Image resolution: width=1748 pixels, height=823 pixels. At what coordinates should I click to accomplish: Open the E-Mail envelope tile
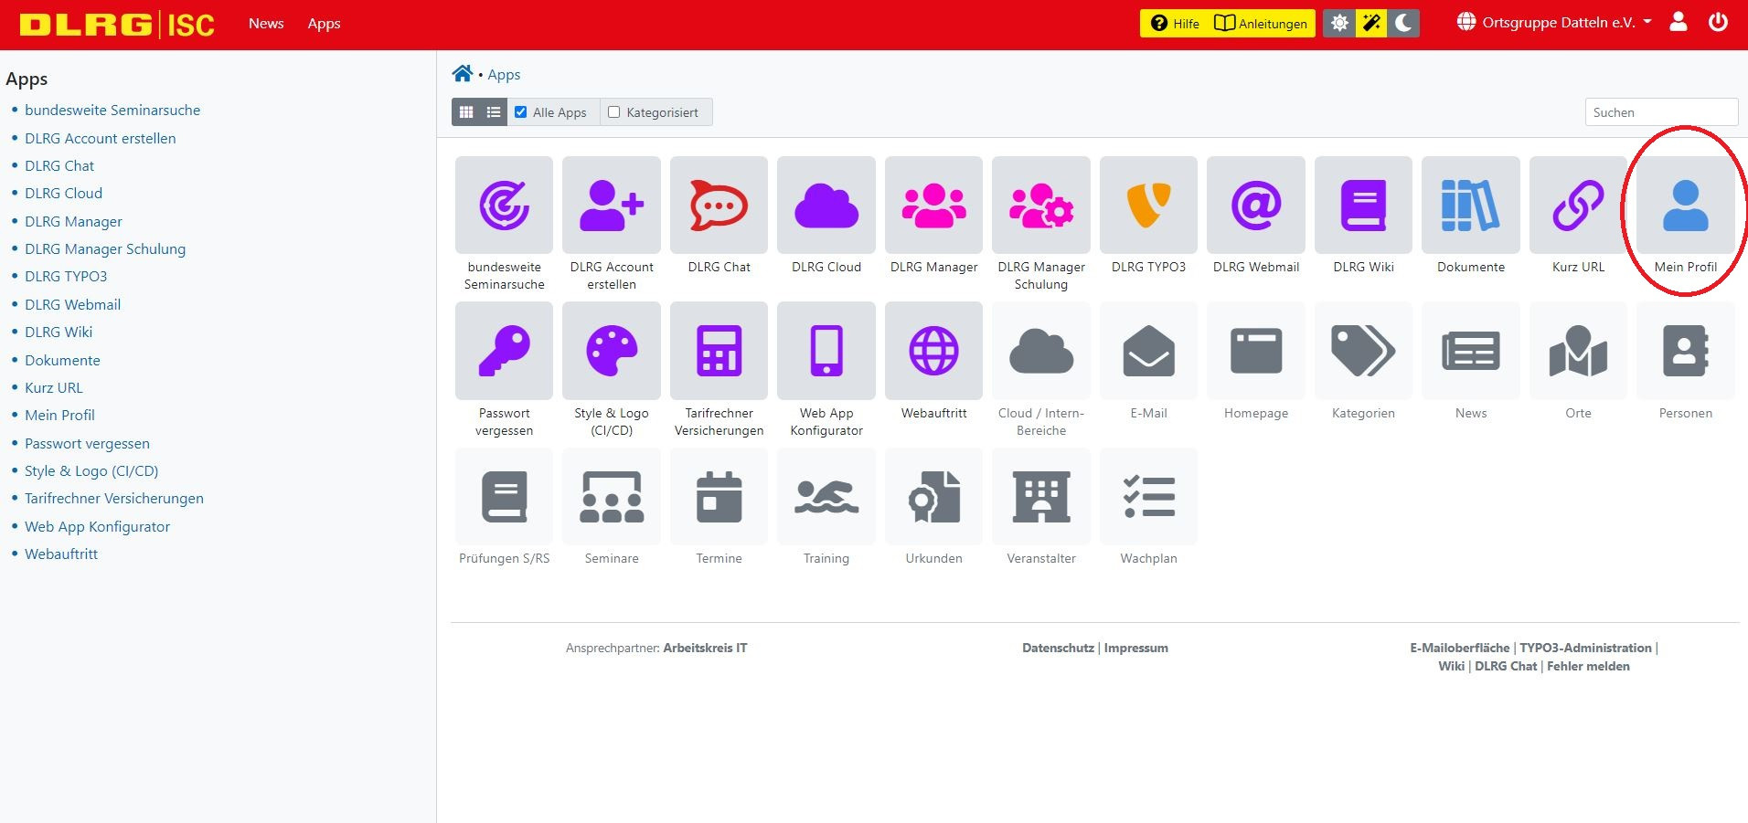1148,351
